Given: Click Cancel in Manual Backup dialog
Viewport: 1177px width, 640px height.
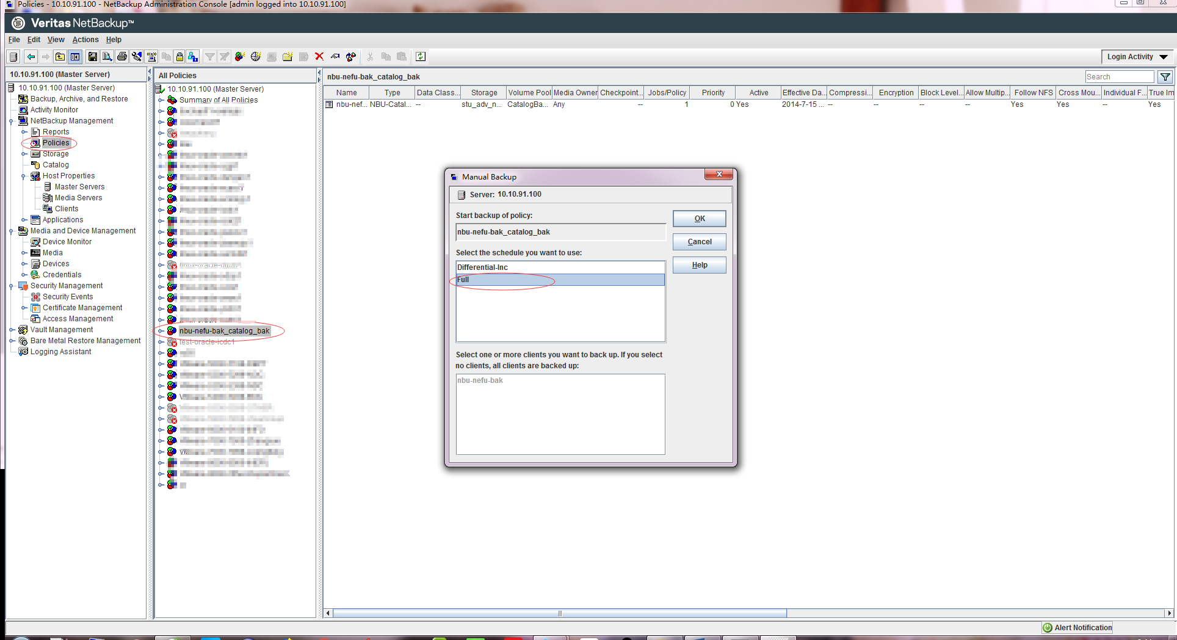Looking at the screenshot, I should pos(700,242).
